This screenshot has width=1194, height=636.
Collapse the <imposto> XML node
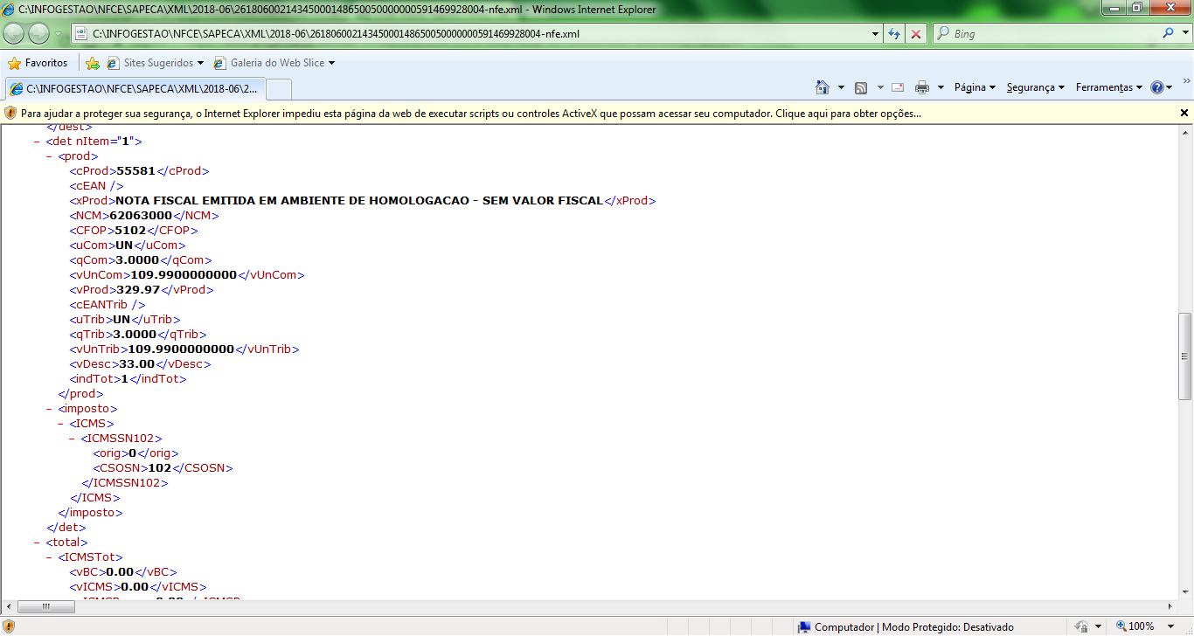49,409
